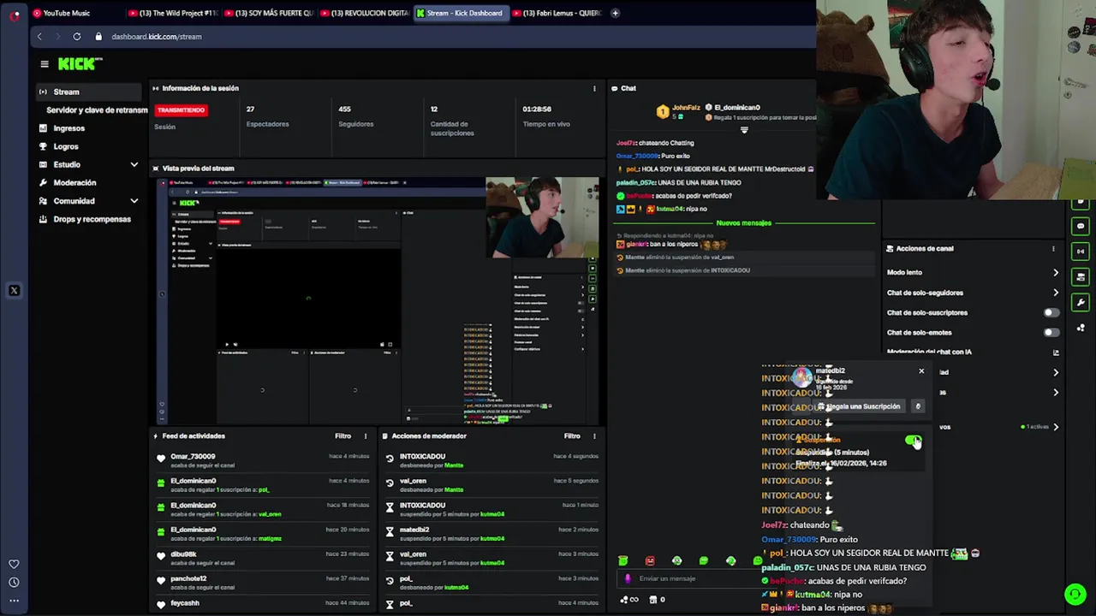Open the X icon in left sidebar
Screen dimensions: 1096x616
tap(14, 291)
